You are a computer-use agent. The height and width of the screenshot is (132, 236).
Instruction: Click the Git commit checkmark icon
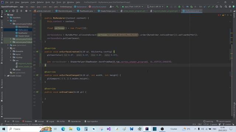209,7
